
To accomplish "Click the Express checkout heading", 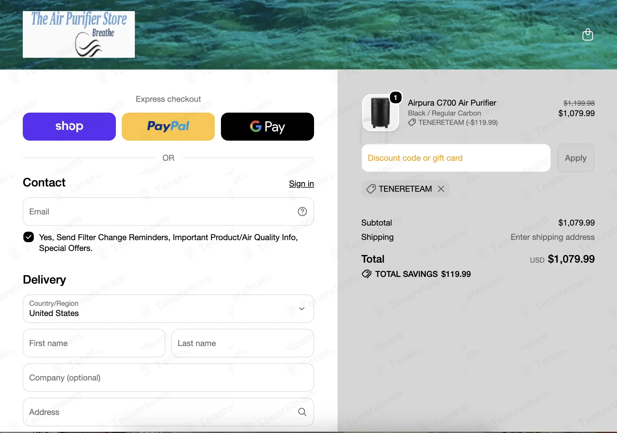I will pos(168,99).
